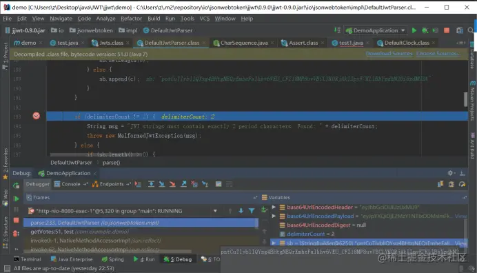This screenshot has width=477, height=273.
Task: Toggle the Ant Build side panel
Action: pos(472,146)
